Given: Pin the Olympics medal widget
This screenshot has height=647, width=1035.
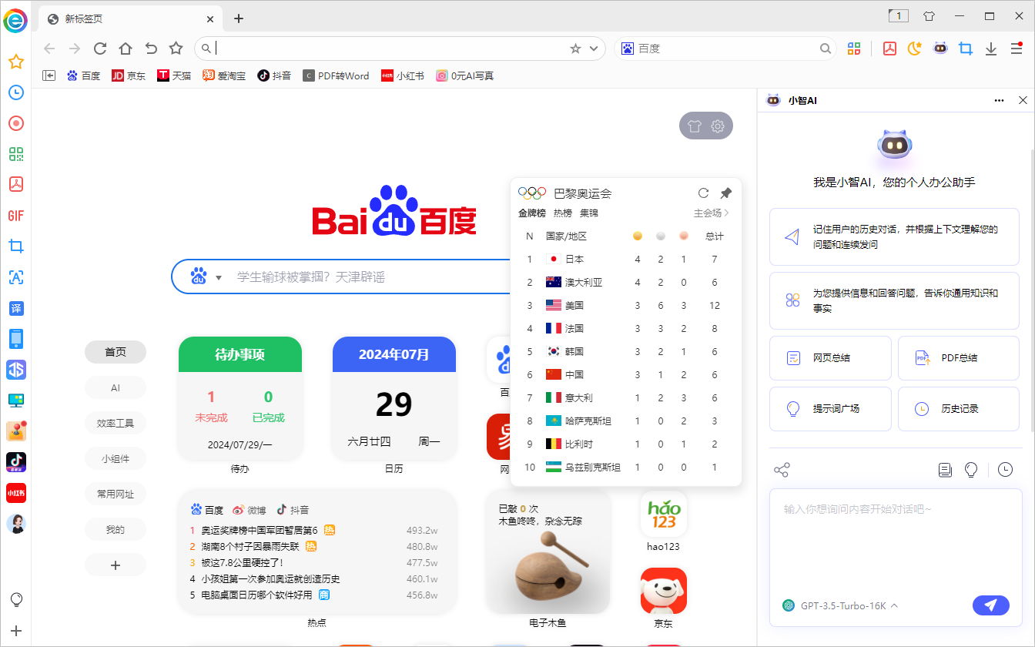Looking at the screenshot, I should (x=725, y=193).
